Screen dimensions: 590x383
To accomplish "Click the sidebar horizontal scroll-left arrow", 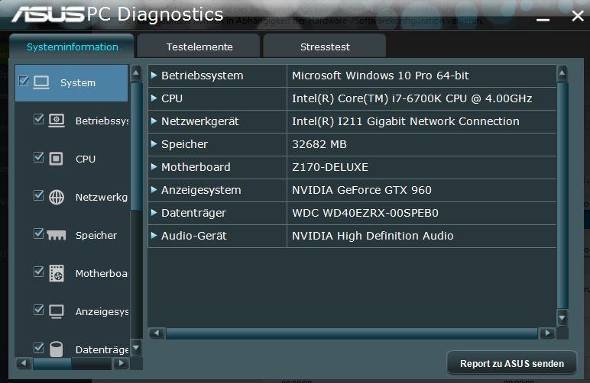I will 24,363.
